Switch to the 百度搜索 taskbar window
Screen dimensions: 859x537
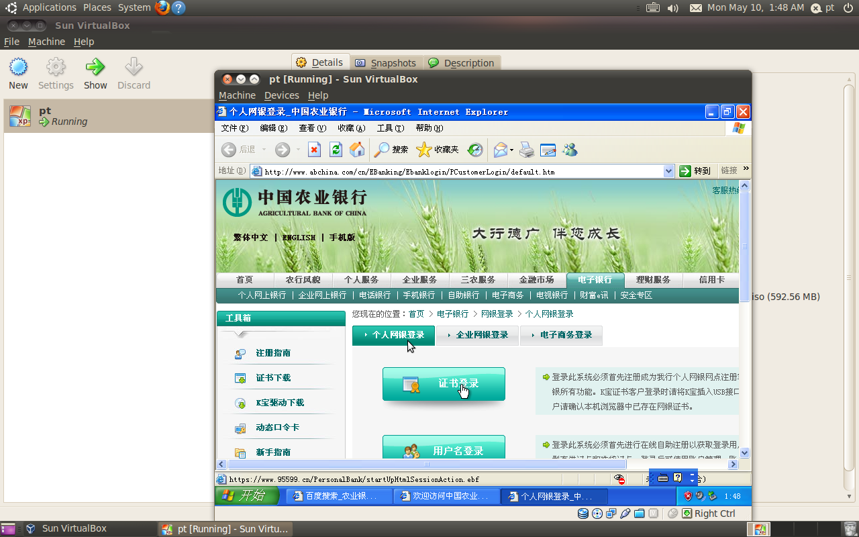pyautogui.click(x=339, y=497)
